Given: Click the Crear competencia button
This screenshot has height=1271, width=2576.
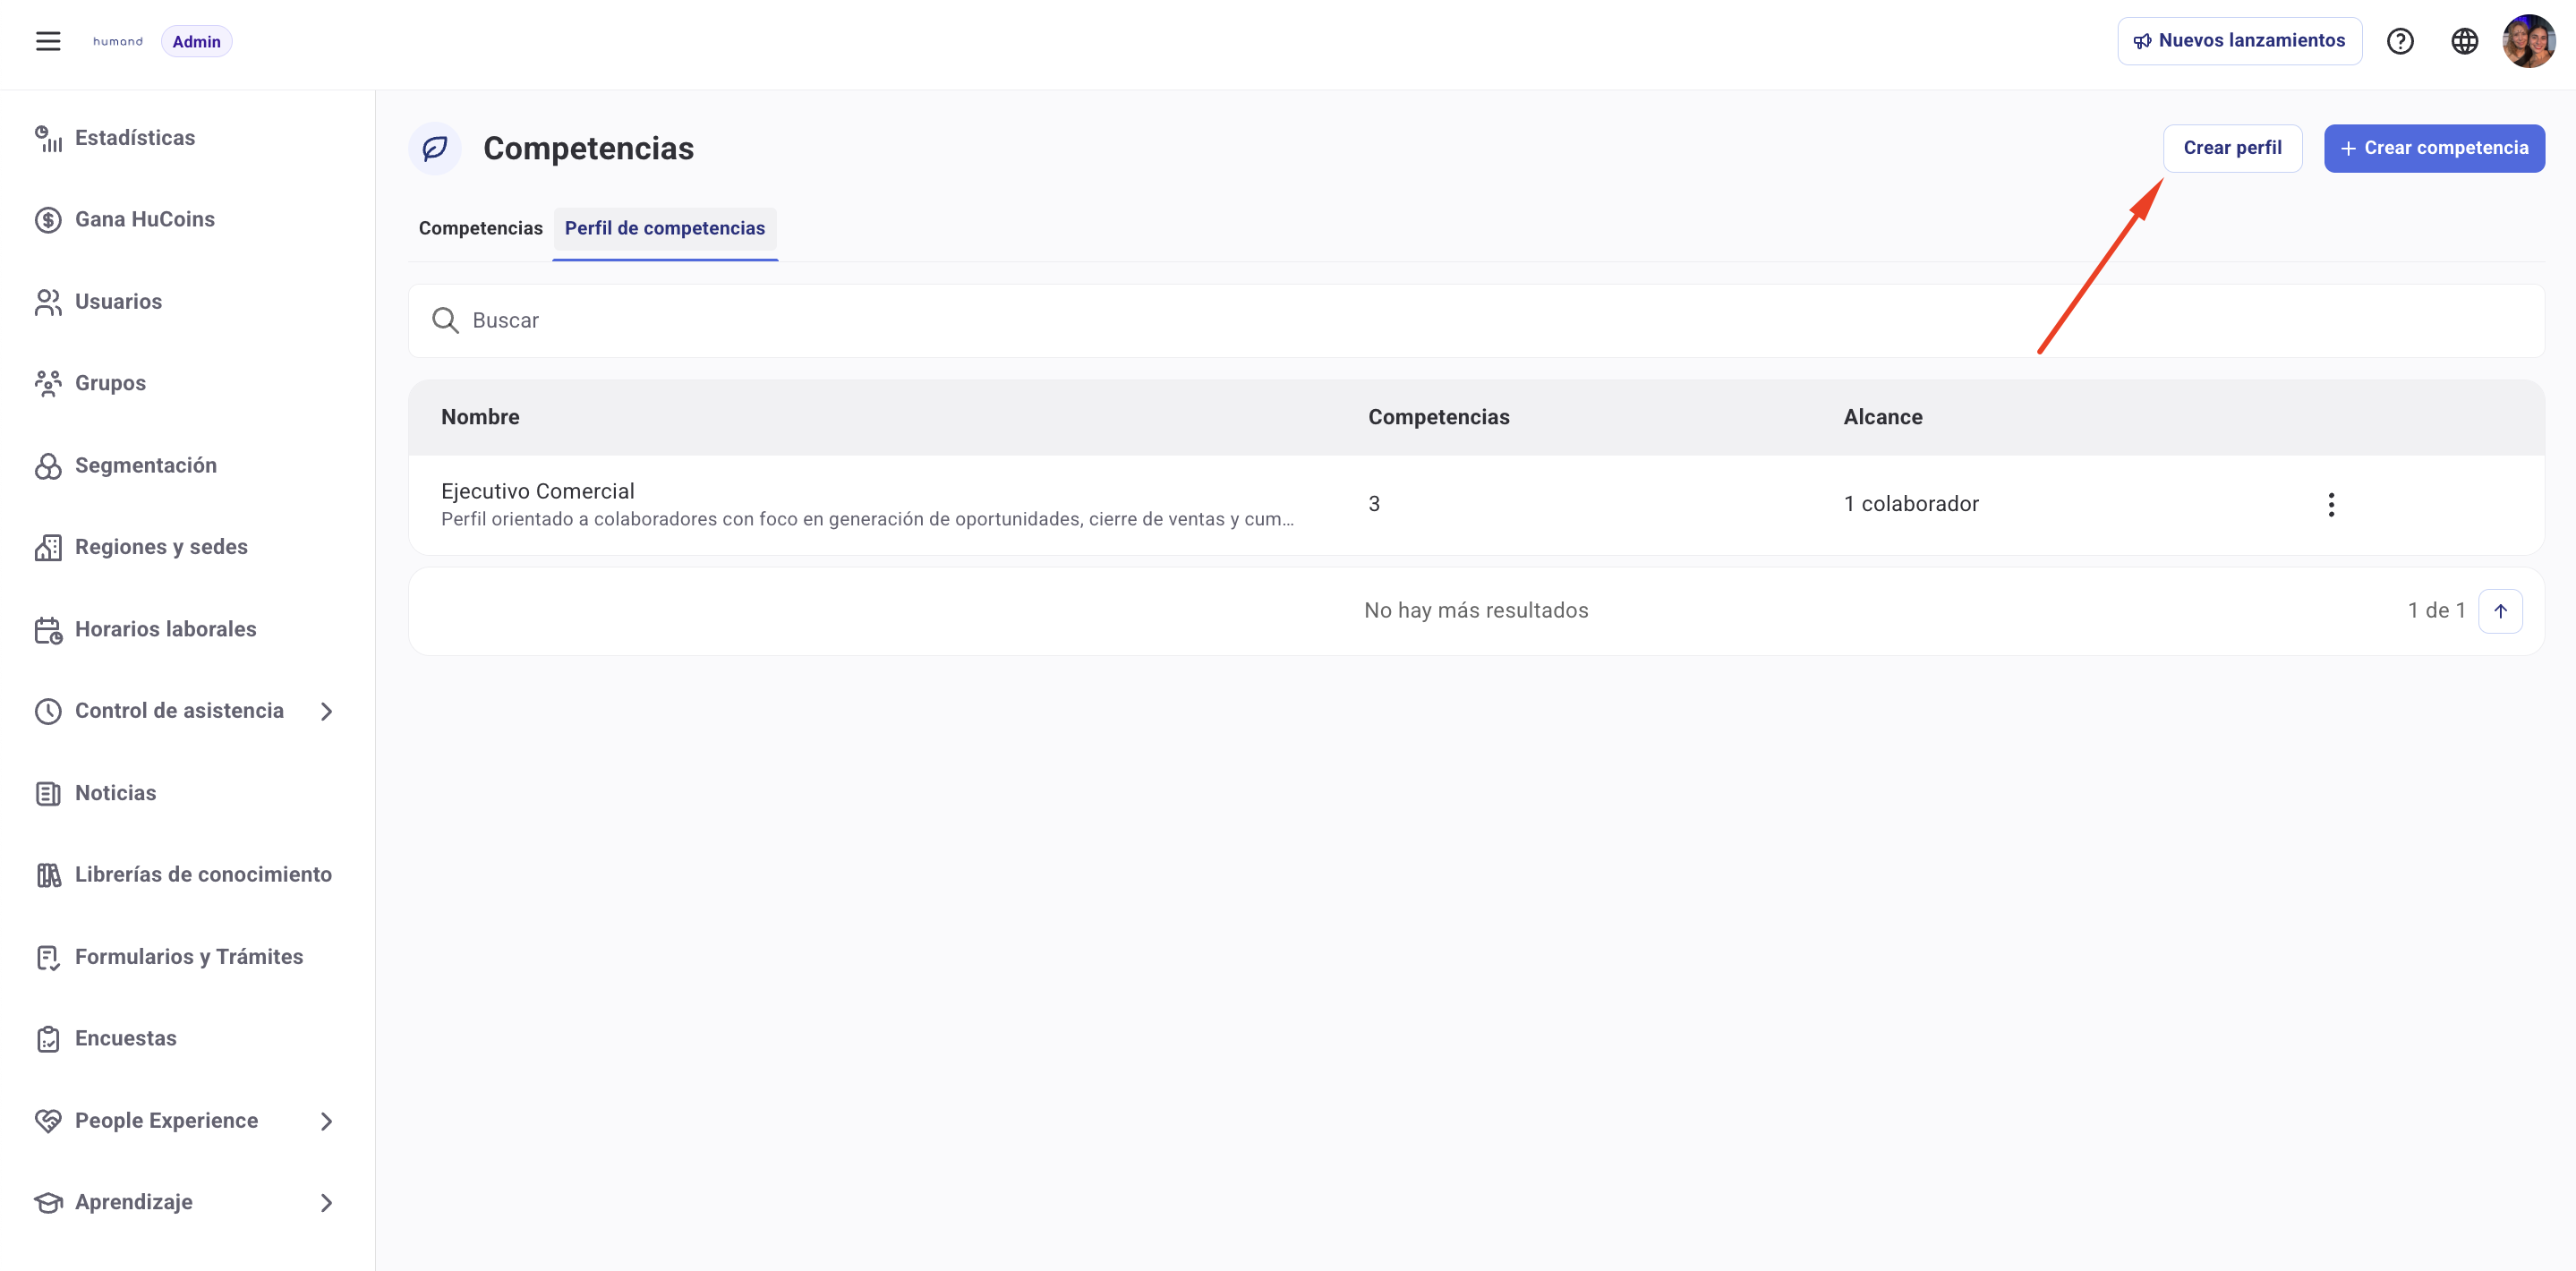Looking at the screenshot, I should (x=2434, y=147).
